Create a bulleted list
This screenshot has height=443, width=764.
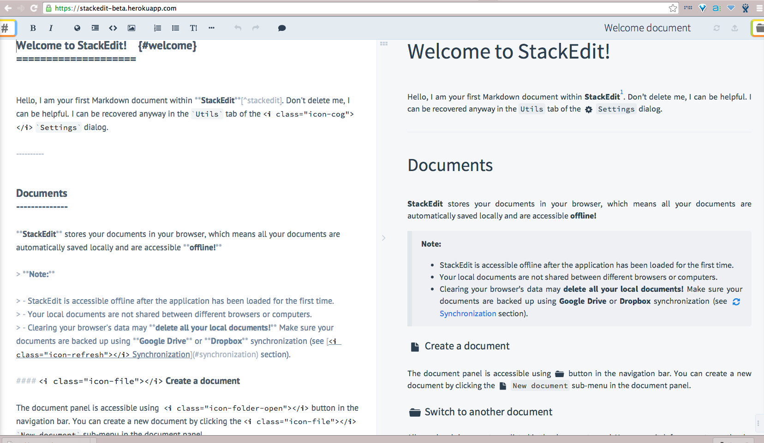(x=175, y=28)
